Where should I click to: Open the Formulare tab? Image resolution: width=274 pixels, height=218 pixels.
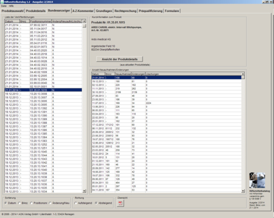pyautogui.click(x=172, y=11)
